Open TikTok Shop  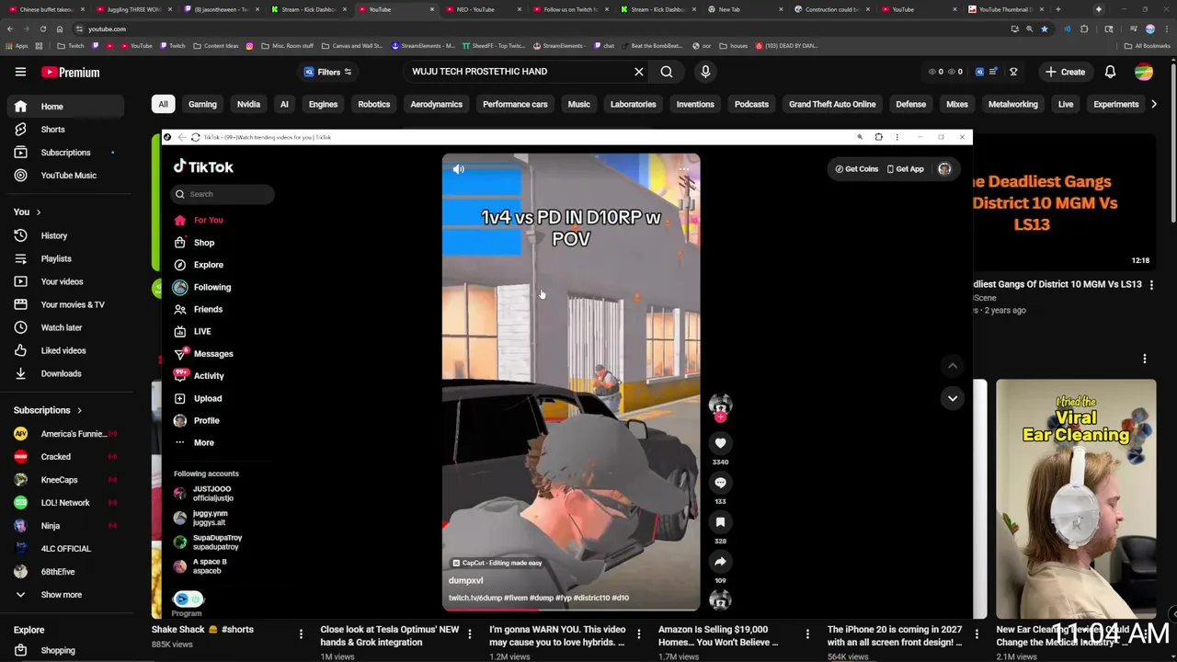click(204, 243)
